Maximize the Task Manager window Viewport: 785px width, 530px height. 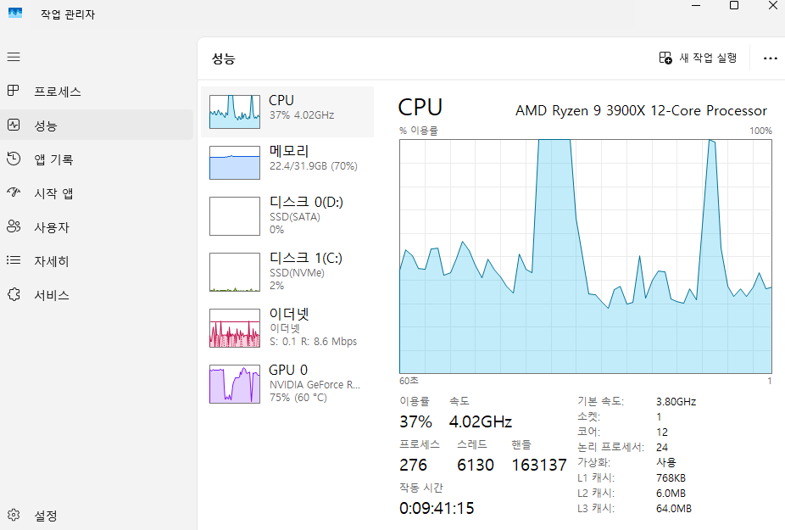click(734, 6)
